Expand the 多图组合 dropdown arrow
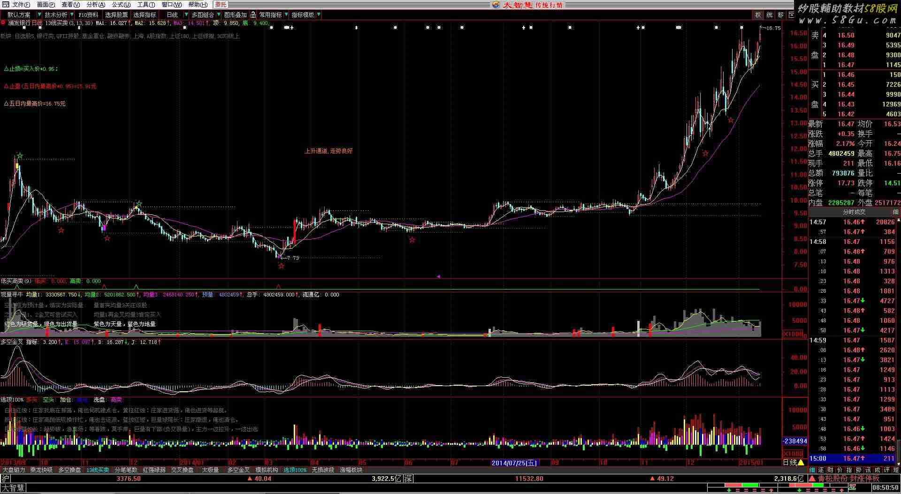901x494 pixels. click(219, 15)
